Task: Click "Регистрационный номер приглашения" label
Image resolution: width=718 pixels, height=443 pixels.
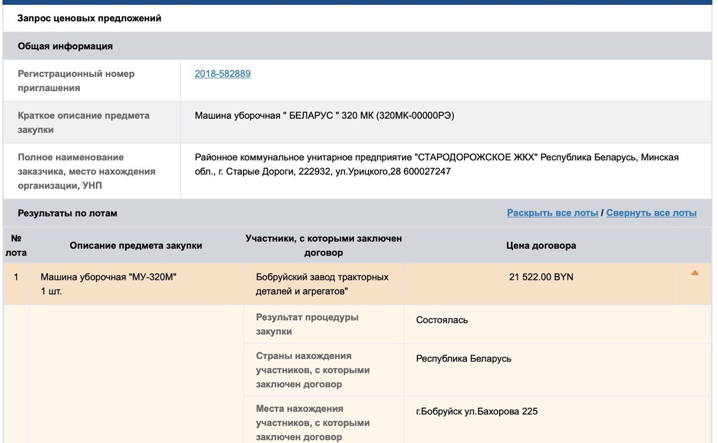Action: click(76, 81)
